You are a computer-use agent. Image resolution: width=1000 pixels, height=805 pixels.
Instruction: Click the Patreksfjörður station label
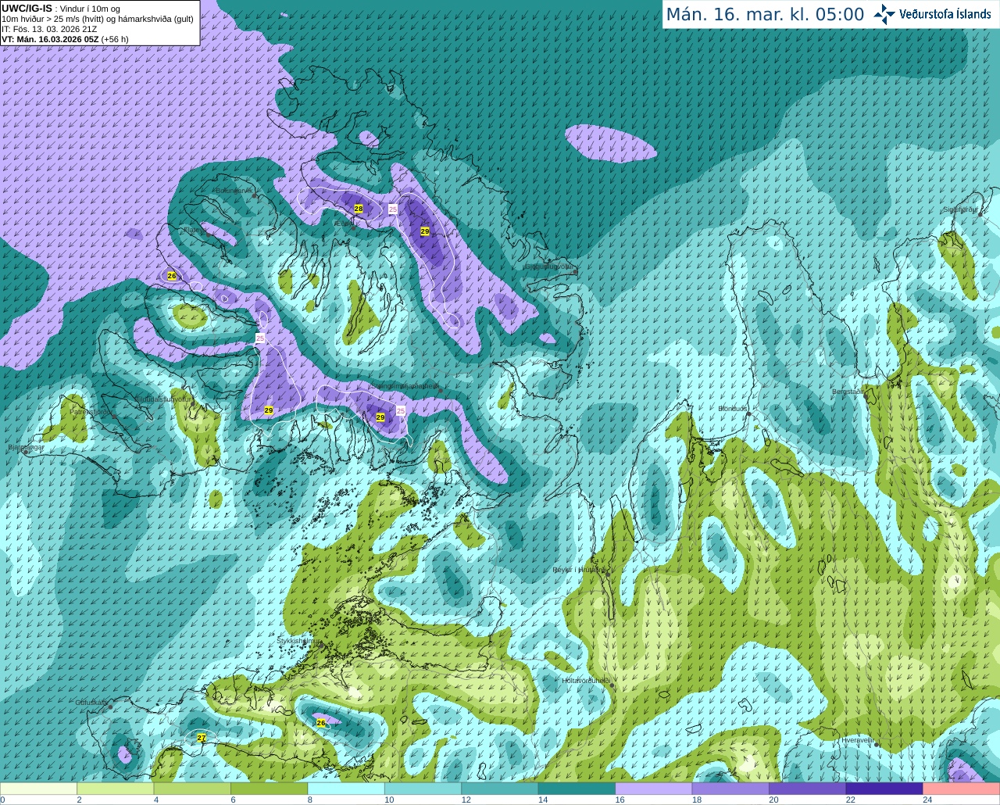[x=91, y=411]
